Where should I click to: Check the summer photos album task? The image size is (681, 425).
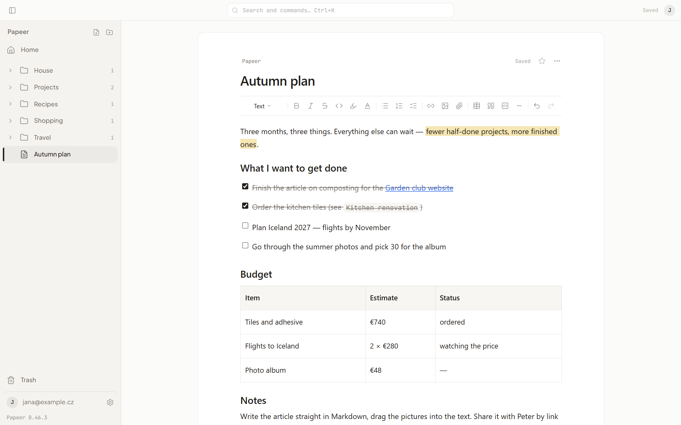point(245,246)
